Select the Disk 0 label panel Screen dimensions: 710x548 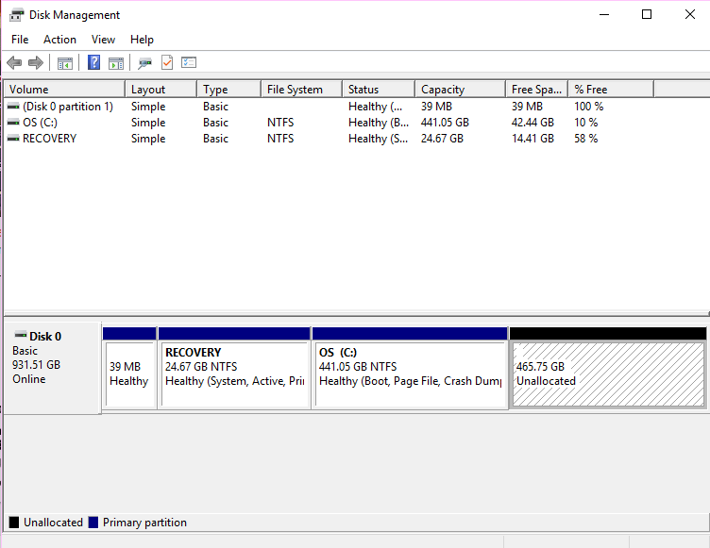[x=52, y=368]
